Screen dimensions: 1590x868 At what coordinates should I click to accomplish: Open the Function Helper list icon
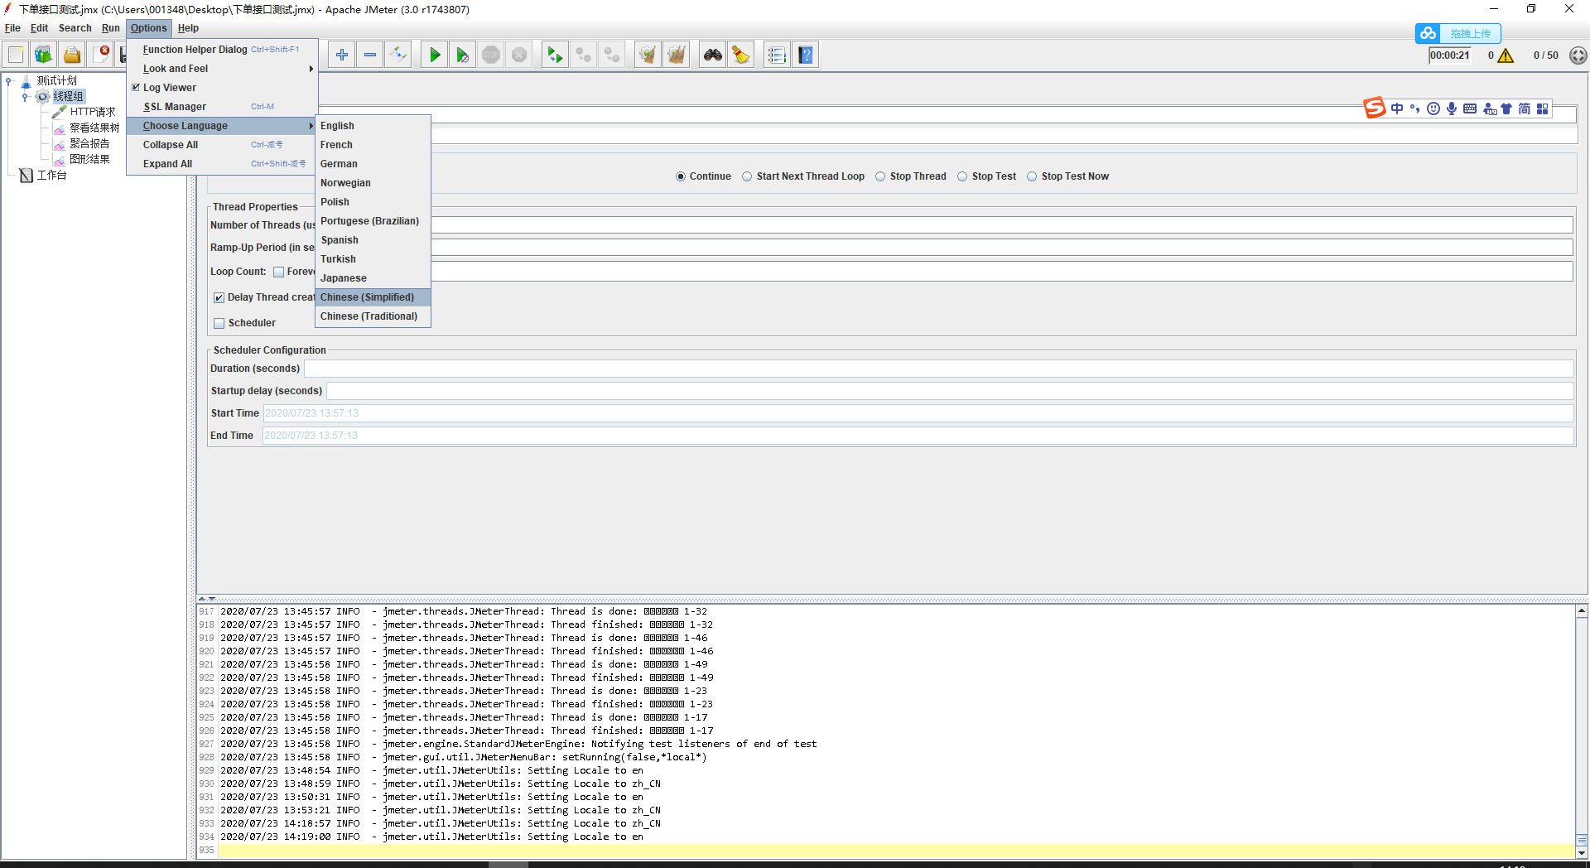[x=777, y=55]
